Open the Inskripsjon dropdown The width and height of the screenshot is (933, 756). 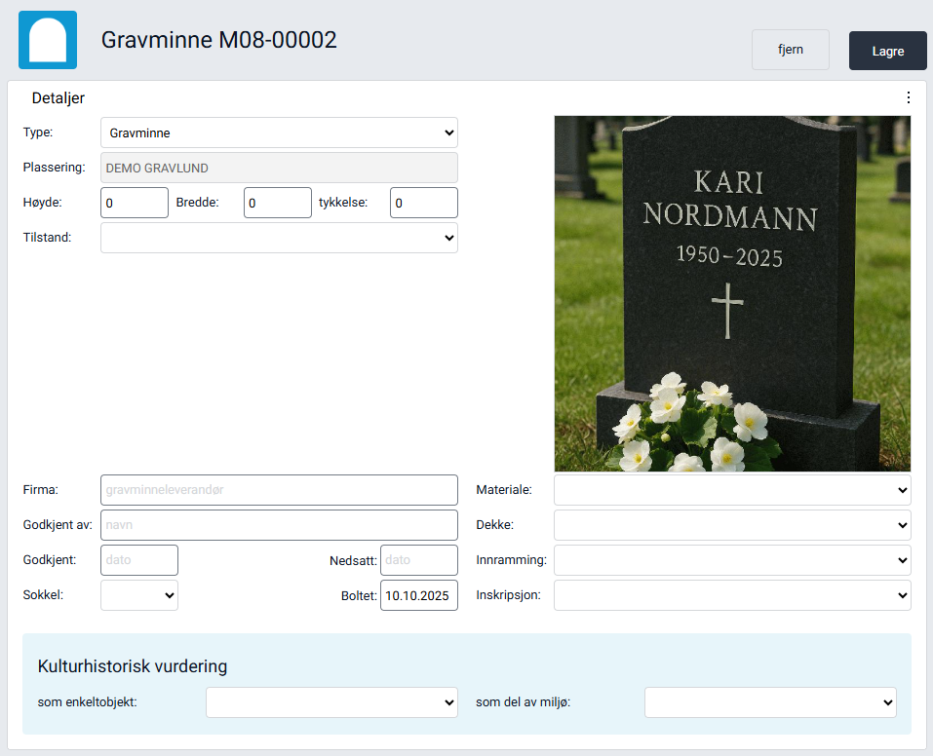pyautogui.click(x=731, y=594)
